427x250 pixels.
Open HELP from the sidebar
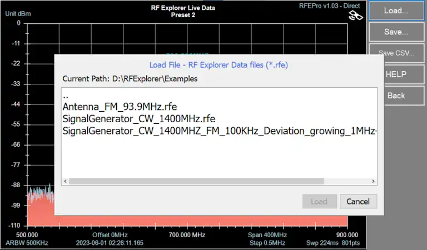(x=396, y=74)
